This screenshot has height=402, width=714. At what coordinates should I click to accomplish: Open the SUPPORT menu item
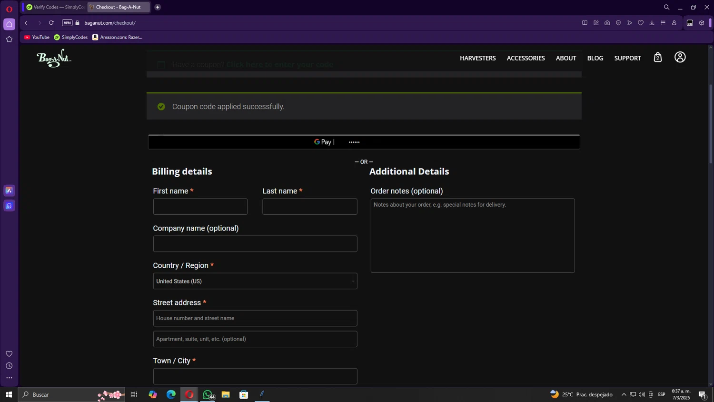pyautogui.click(x=627, y=58)
